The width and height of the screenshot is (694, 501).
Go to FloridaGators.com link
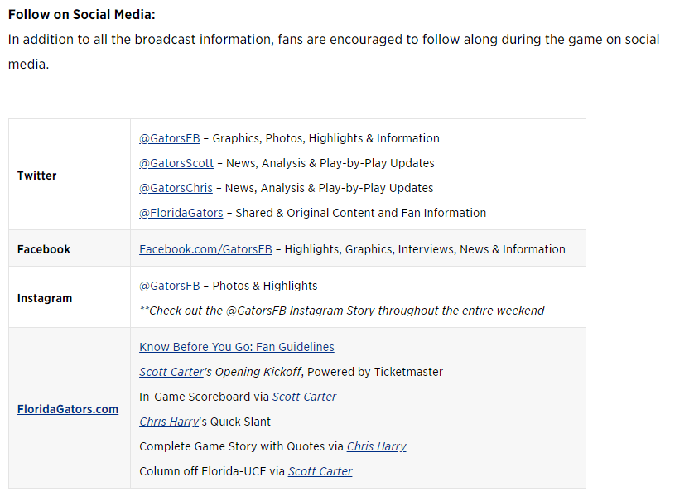tap(68, 409)
